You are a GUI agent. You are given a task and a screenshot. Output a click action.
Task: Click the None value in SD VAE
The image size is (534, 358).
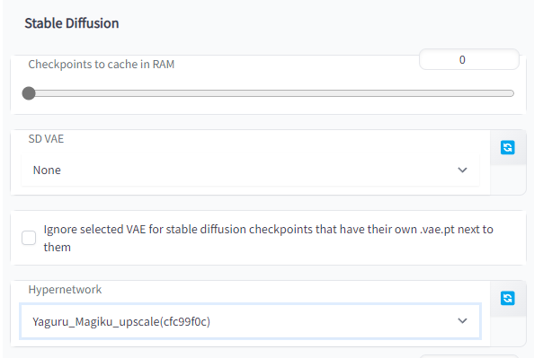click(x=47, y=170)
